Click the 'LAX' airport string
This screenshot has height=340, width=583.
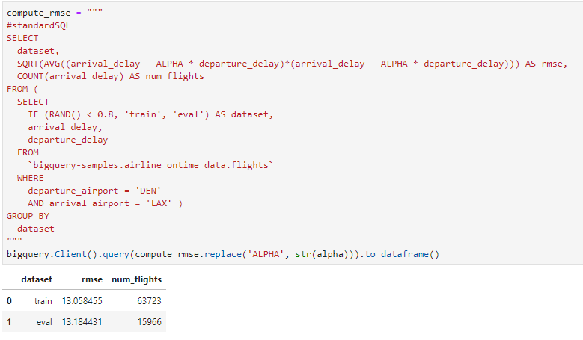click(159, 203)
